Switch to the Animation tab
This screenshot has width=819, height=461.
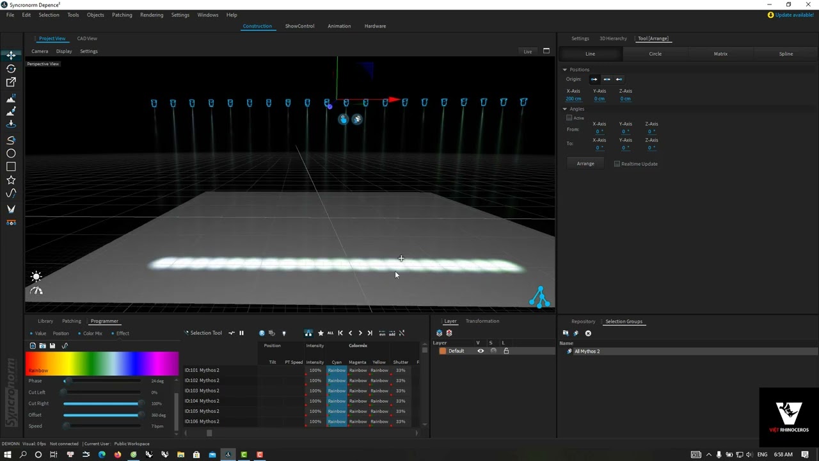tap(339, 26)
